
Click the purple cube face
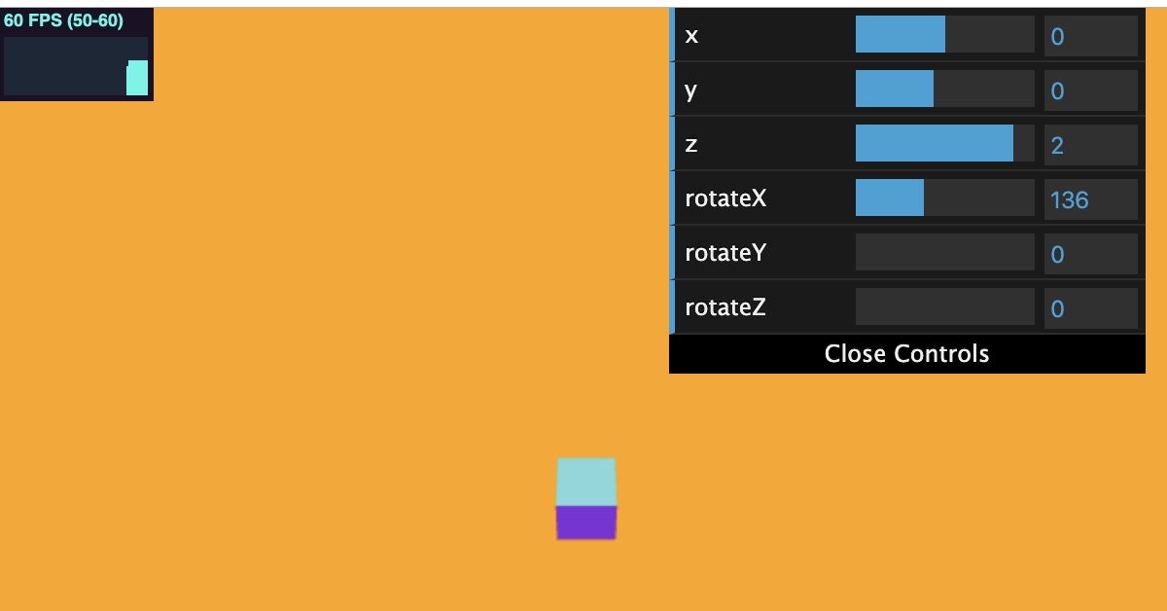coord(586,522)
